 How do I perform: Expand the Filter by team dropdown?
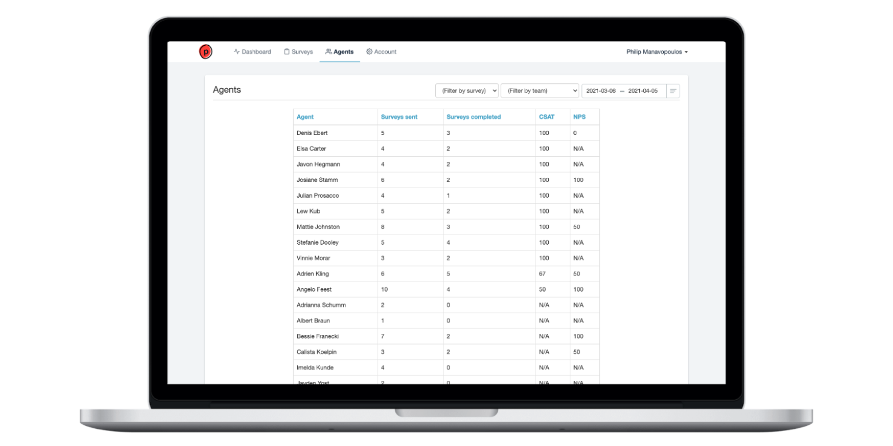pos(540,91)
